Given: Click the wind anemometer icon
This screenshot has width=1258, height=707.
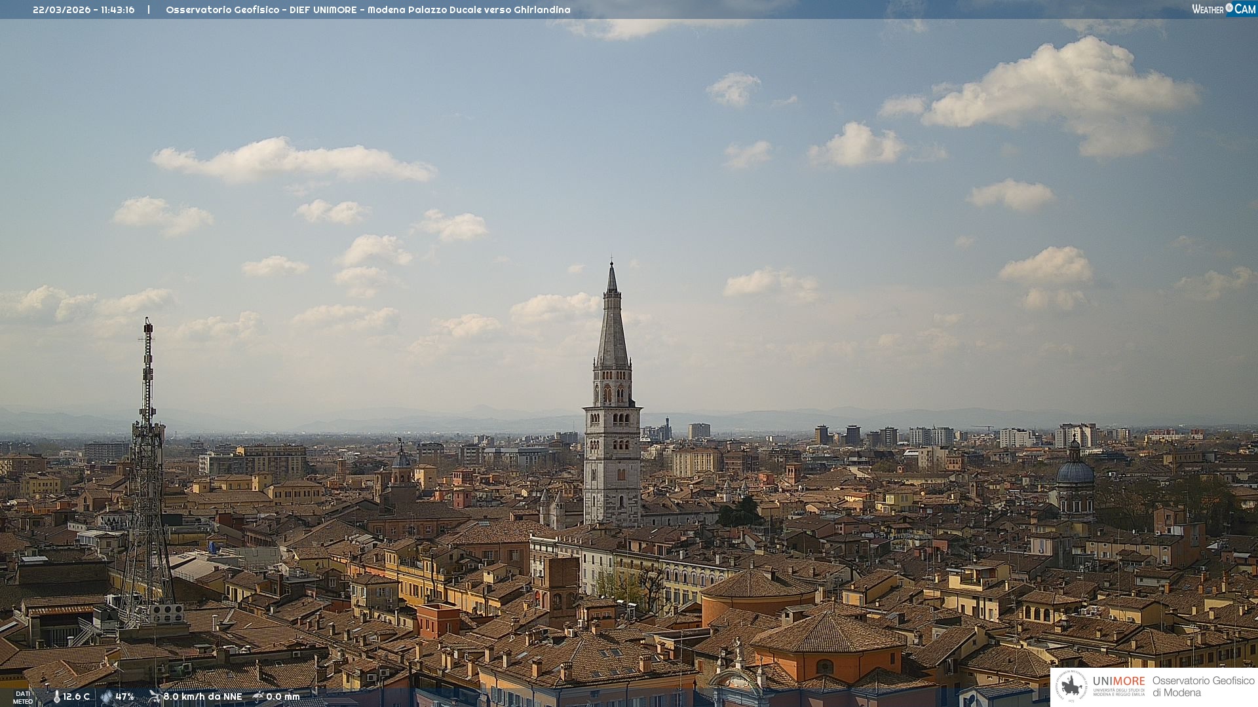Looking at the screenshot, I should pos(155,697).
